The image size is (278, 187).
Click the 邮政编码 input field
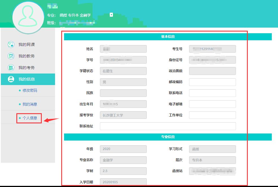click(212, 82)
